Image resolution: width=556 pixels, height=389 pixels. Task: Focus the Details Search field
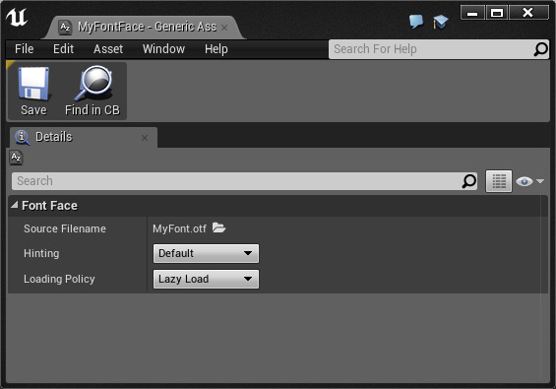(244, 181)
